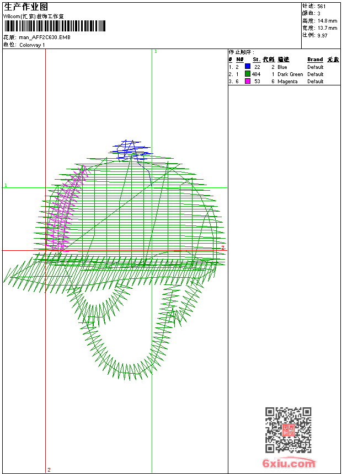Select the Colorway 1 label
The height and width of the screenshot is (474, 342).
pyautogui.click(x=33, y=45)
